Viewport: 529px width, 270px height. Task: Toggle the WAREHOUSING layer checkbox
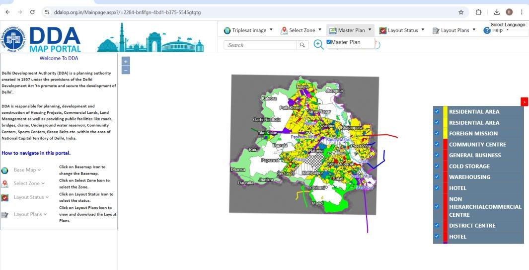pos(437,177)
